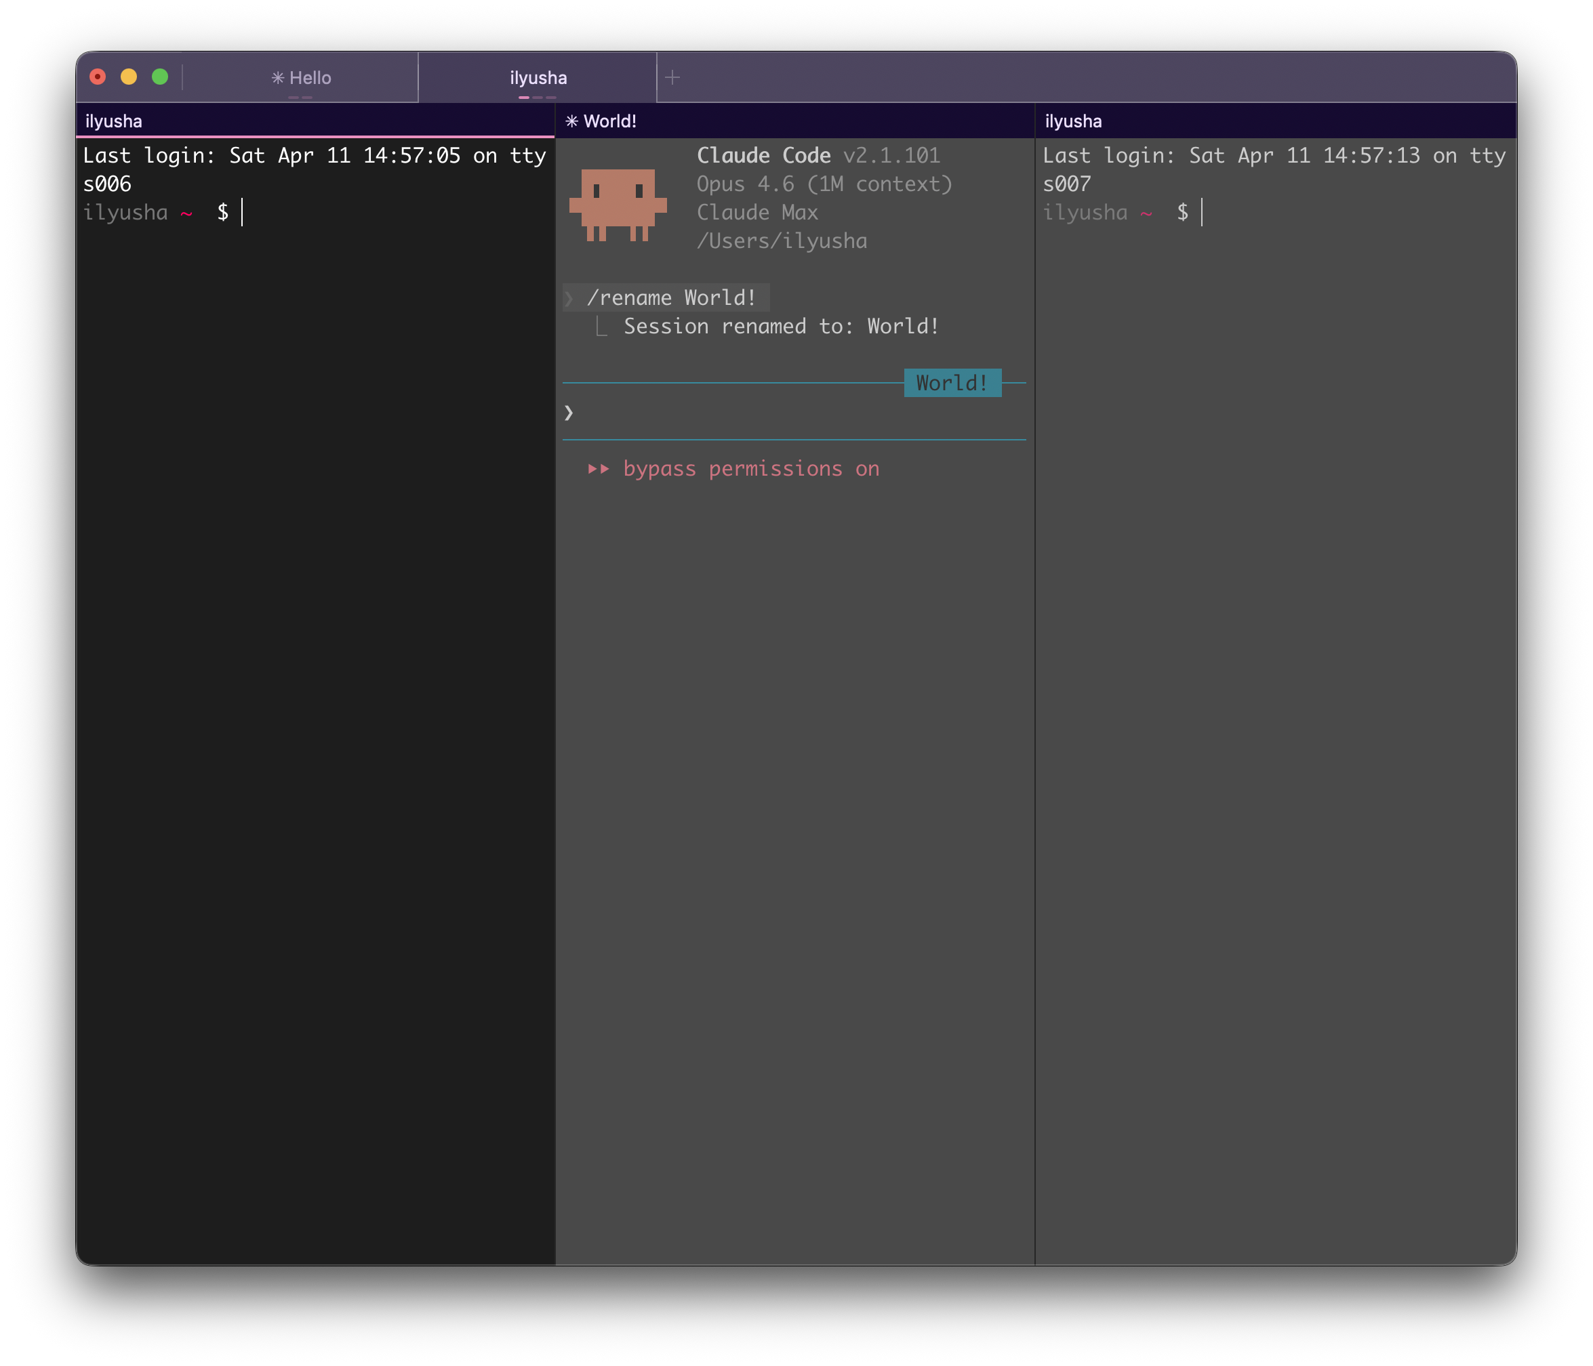
Task: Open a new tab with the plus button
Action: [x=672, y=78]
